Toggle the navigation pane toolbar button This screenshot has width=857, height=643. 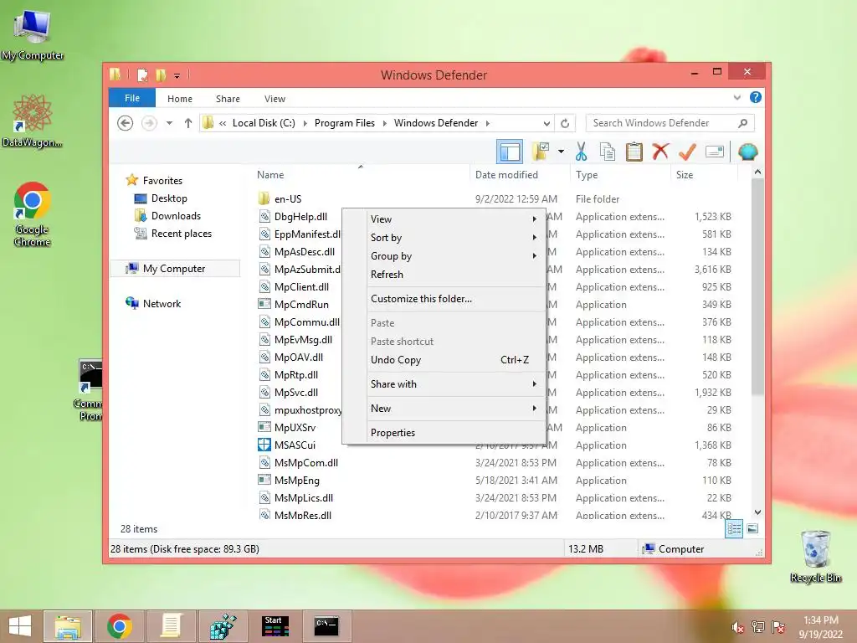point(510,152)
